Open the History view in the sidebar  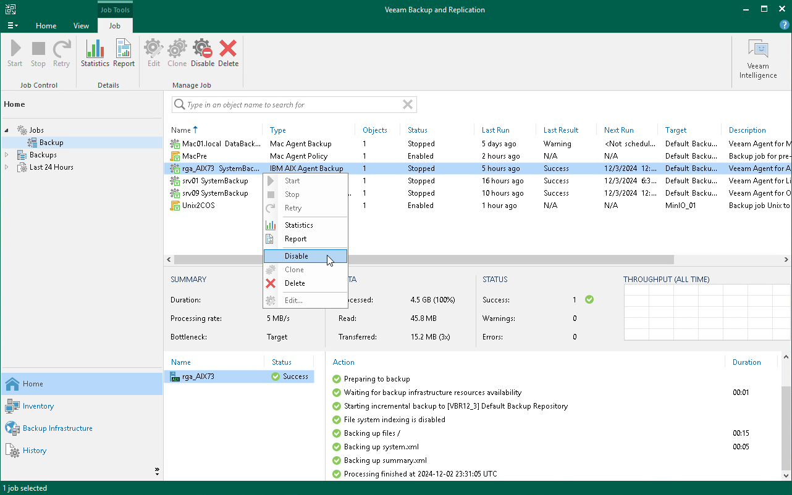33,451
